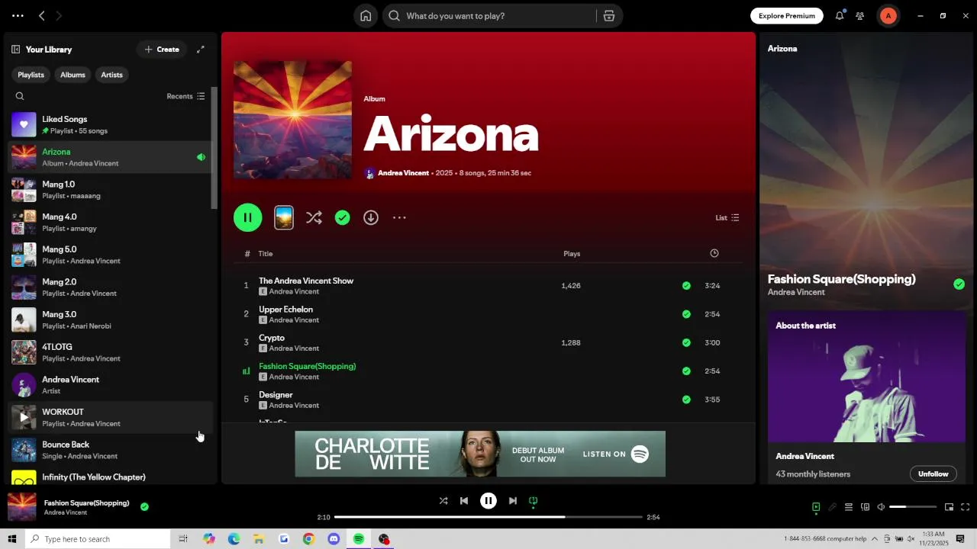Image resolution: width=977 pixels, height=549 pixels.
Task: Expand Your Library to full view
Action: click(x=201, y=50)
